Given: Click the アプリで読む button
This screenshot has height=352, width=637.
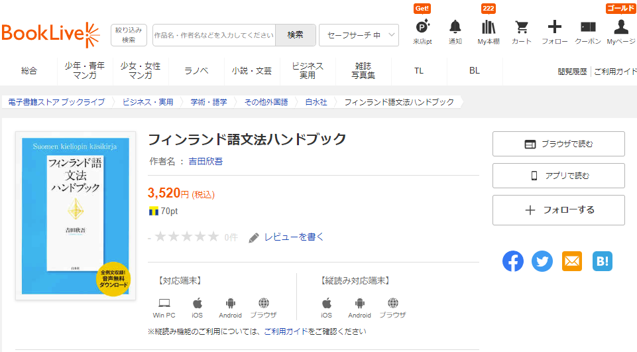Looking at the screenshot, I should click(x=558, y=176).
